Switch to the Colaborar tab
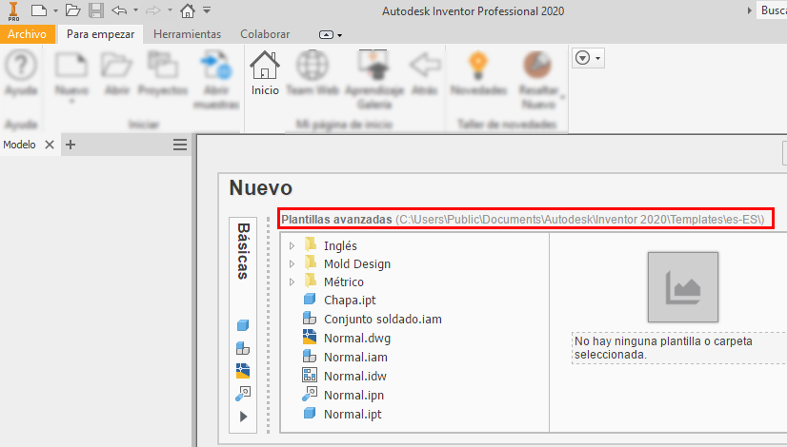The height and width of the screenshot is (447, 787). coord(265,34)
